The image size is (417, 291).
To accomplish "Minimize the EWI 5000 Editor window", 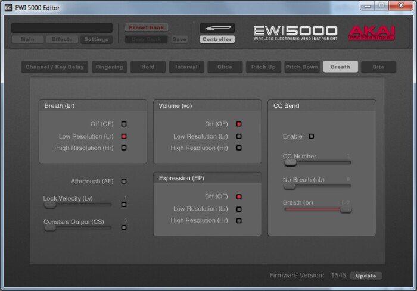I will tap(368, 5).
